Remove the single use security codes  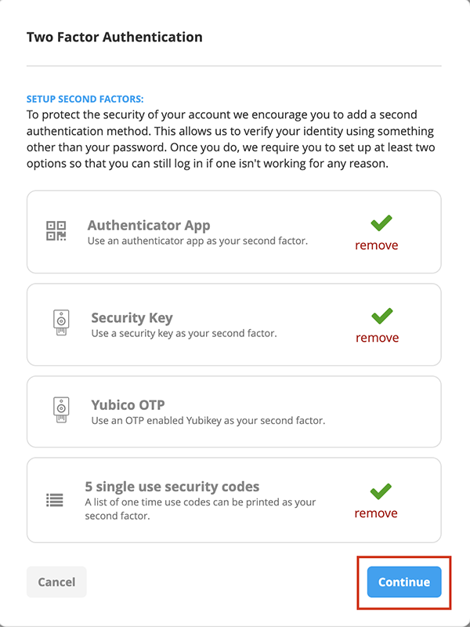[x=376, y=513]
